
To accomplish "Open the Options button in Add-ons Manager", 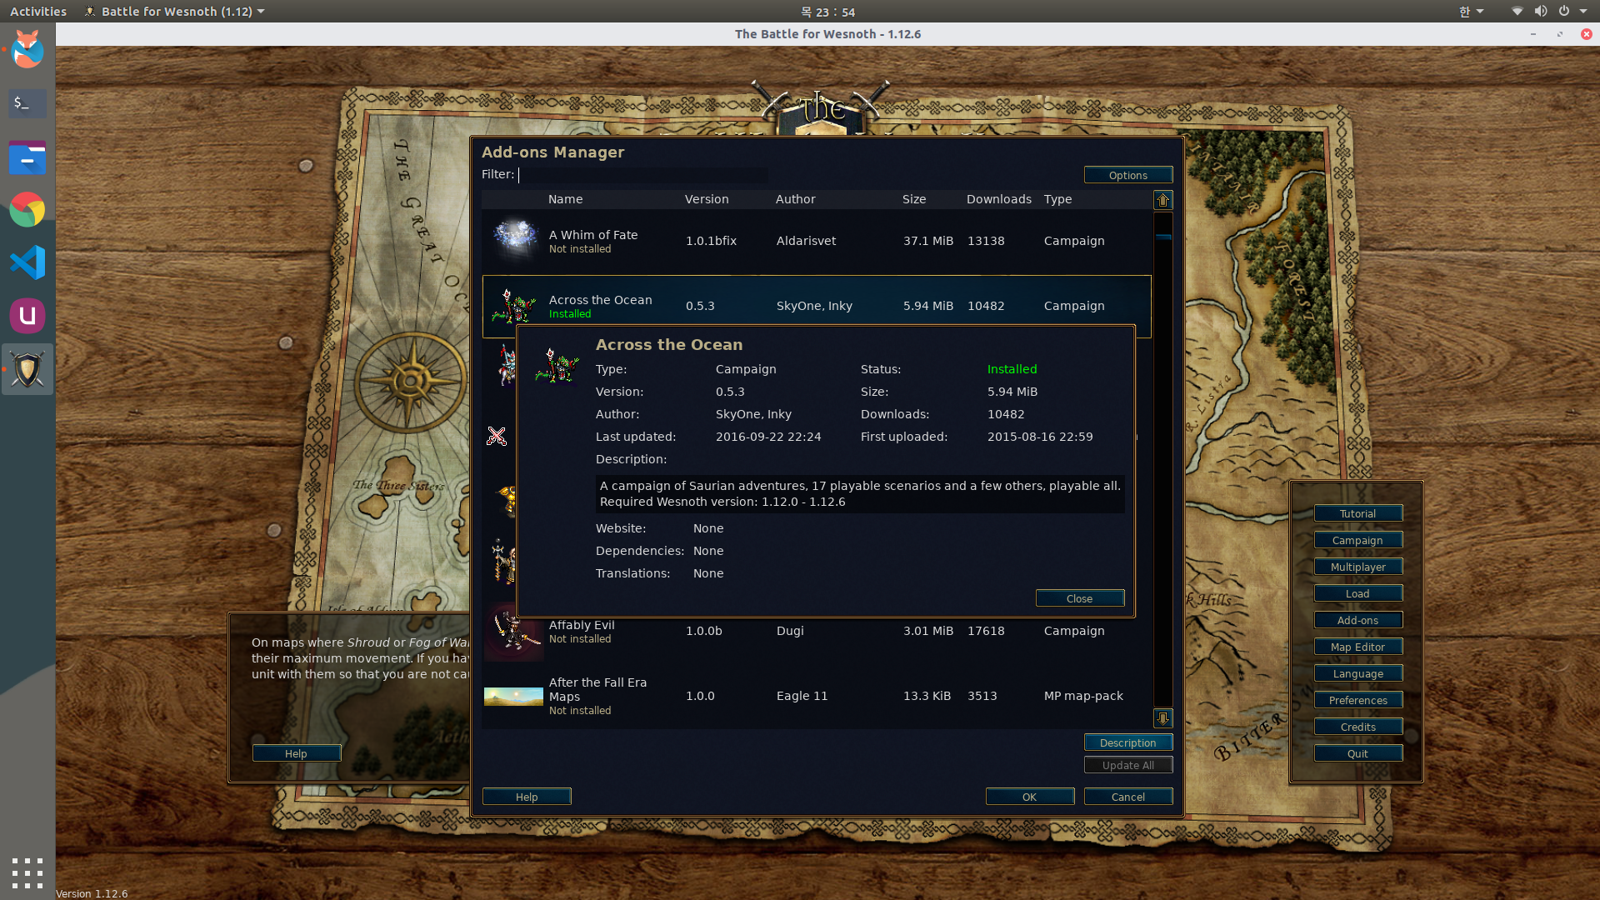I will 1127,175.
